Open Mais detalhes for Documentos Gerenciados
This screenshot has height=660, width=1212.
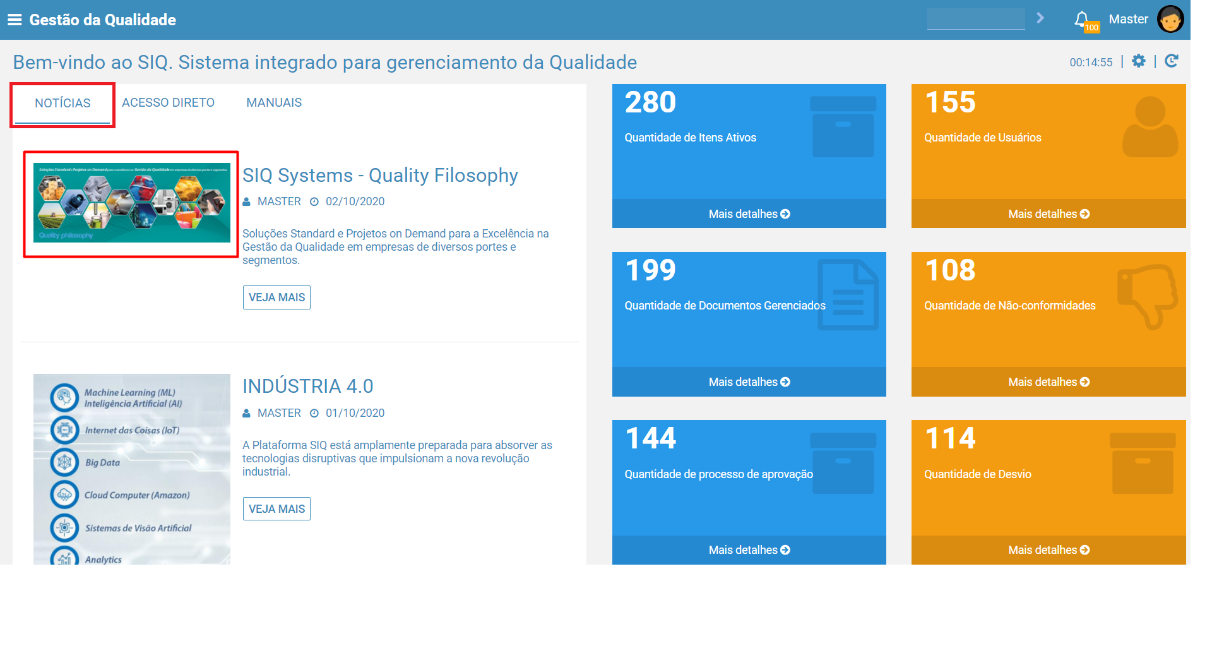pos(749,382)
